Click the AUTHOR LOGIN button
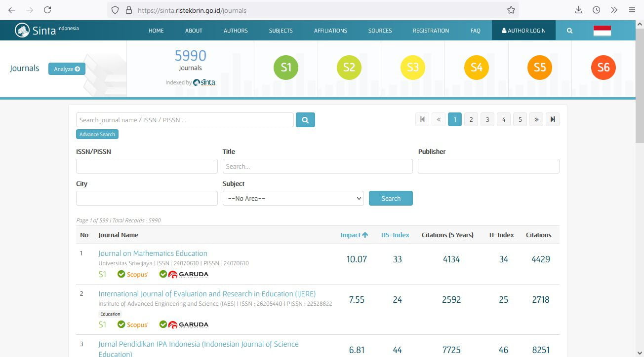 click(523, 31)
